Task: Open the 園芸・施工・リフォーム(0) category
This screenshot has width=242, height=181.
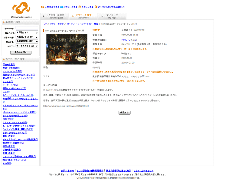Action: [14, 160]
